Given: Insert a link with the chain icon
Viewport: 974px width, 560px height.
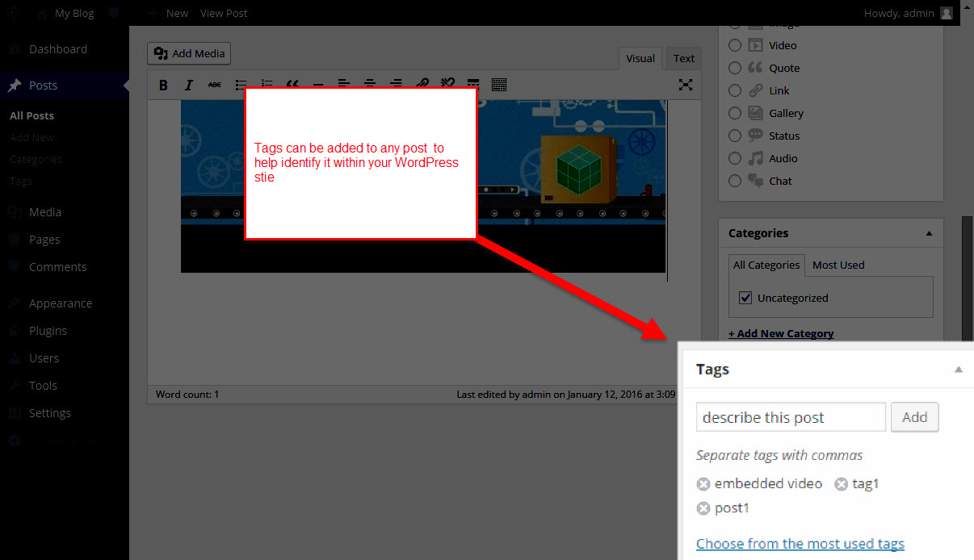Looking at the screenshot, I should click(422, 84).
